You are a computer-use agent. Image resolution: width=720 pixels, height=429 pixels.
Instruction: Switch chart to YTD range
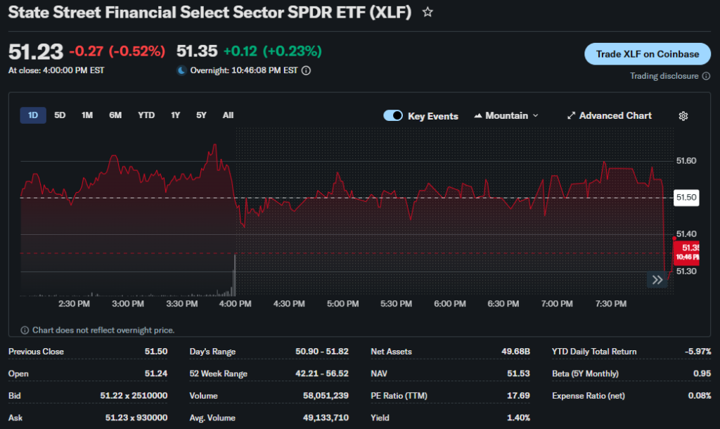point(146,115)
